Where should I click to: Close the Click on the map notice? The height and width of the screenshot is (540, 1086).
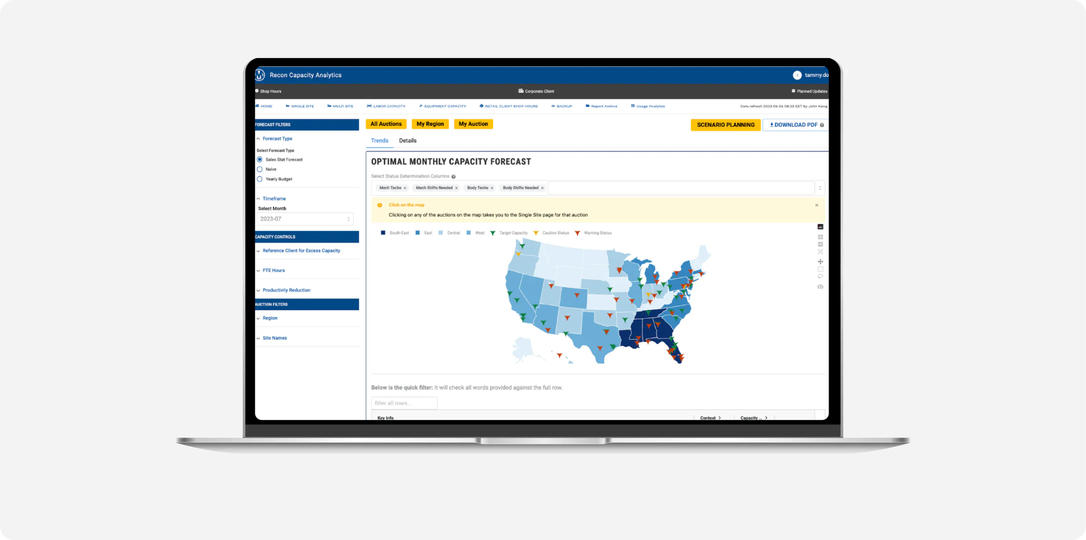click(816, 205)
